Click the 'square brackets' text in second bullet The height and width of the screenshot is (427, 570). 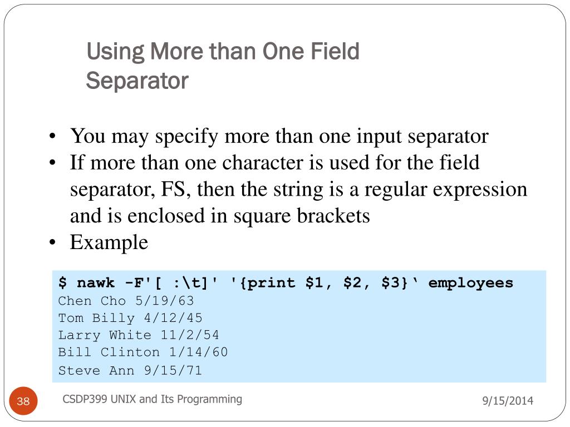point(301,216)
